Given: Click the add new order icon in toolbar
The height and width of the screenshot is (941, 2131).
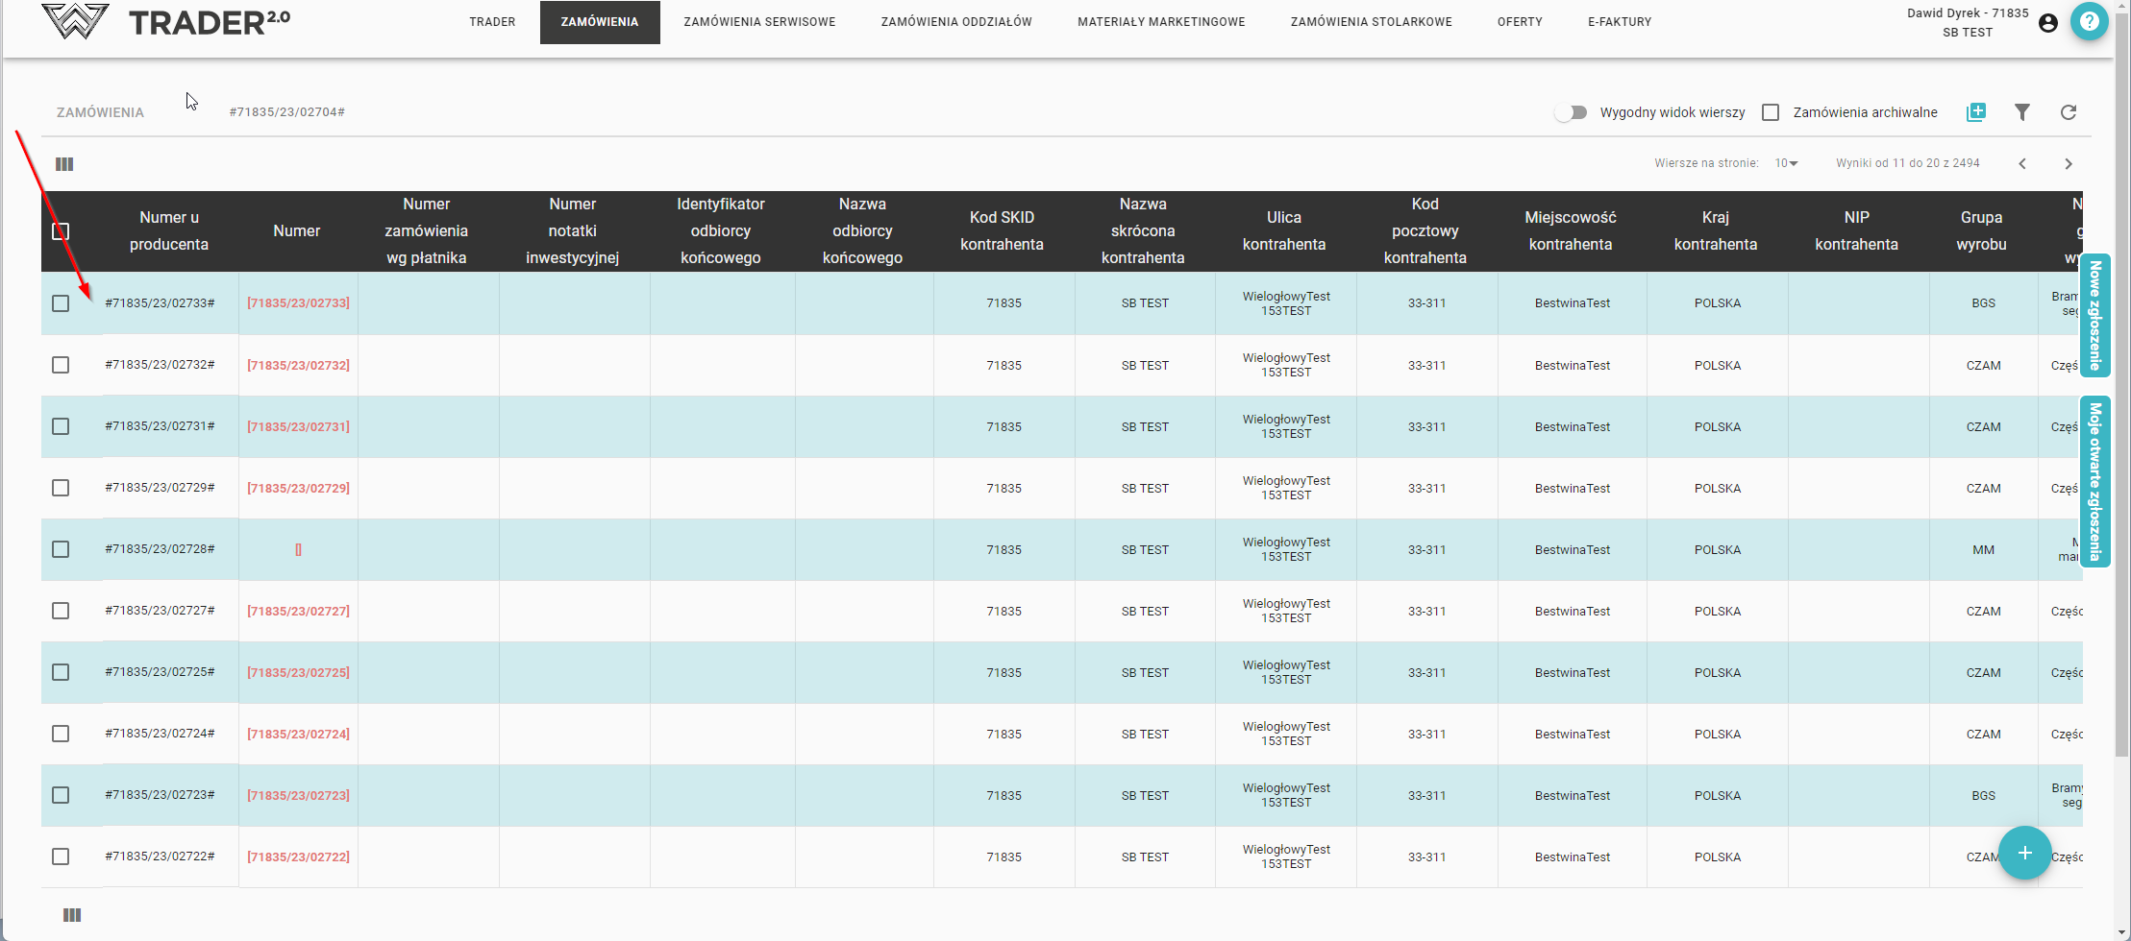Looking at the screenshot, I should point(1975,112).
